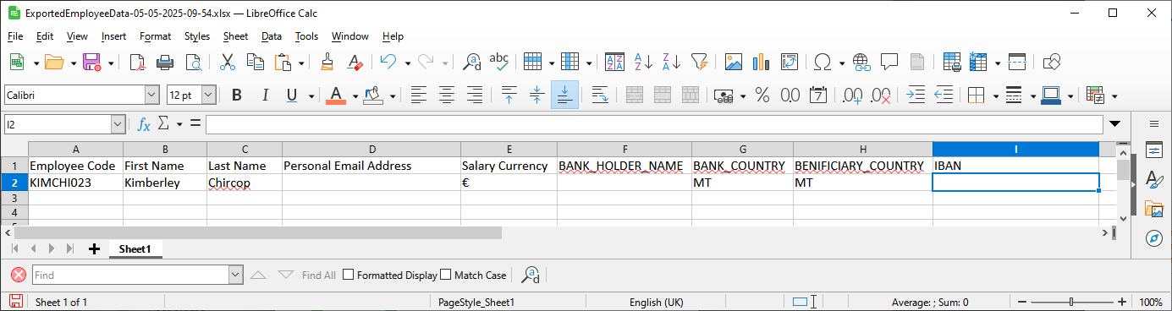Click the Copy icon
This screenshot has width=1172, height=311.
[255, 62]
